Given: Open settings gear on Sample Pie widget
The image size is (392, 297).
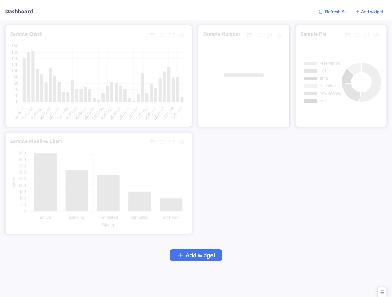Looking at the screenshot, I should [377, 35].
